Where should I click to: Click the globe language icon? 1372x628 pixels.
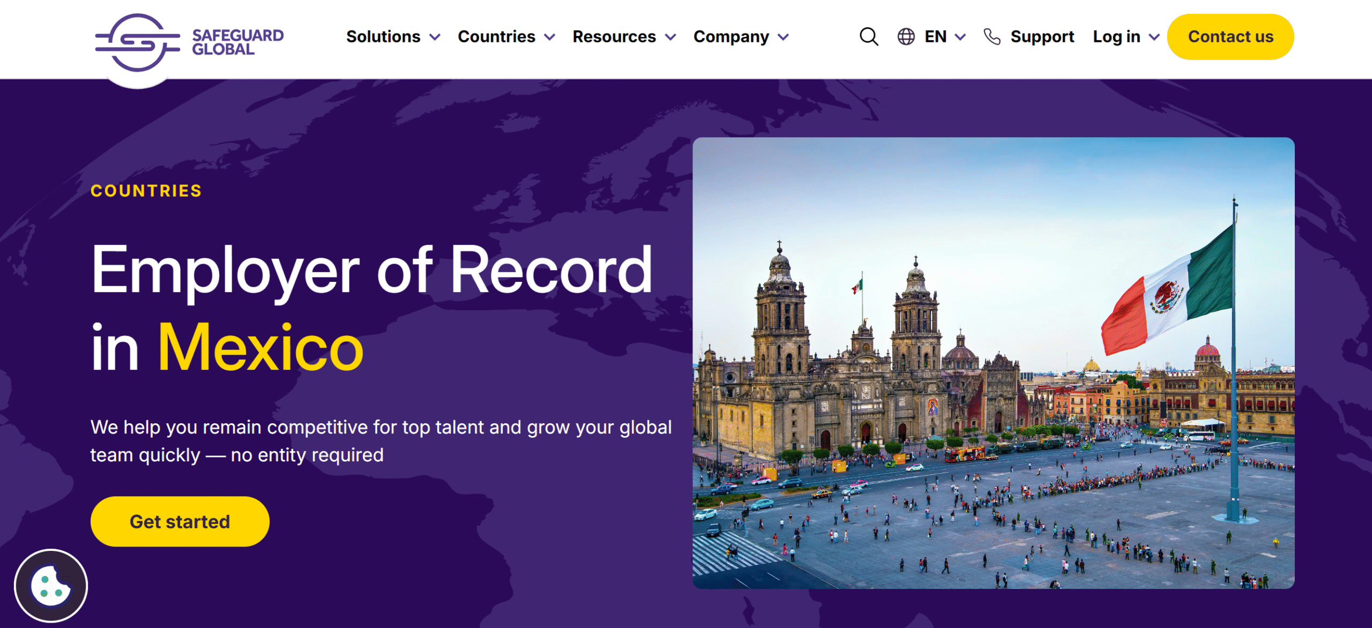pos(906,37)
